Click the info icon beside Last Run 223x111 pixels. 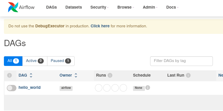point(188,75)
